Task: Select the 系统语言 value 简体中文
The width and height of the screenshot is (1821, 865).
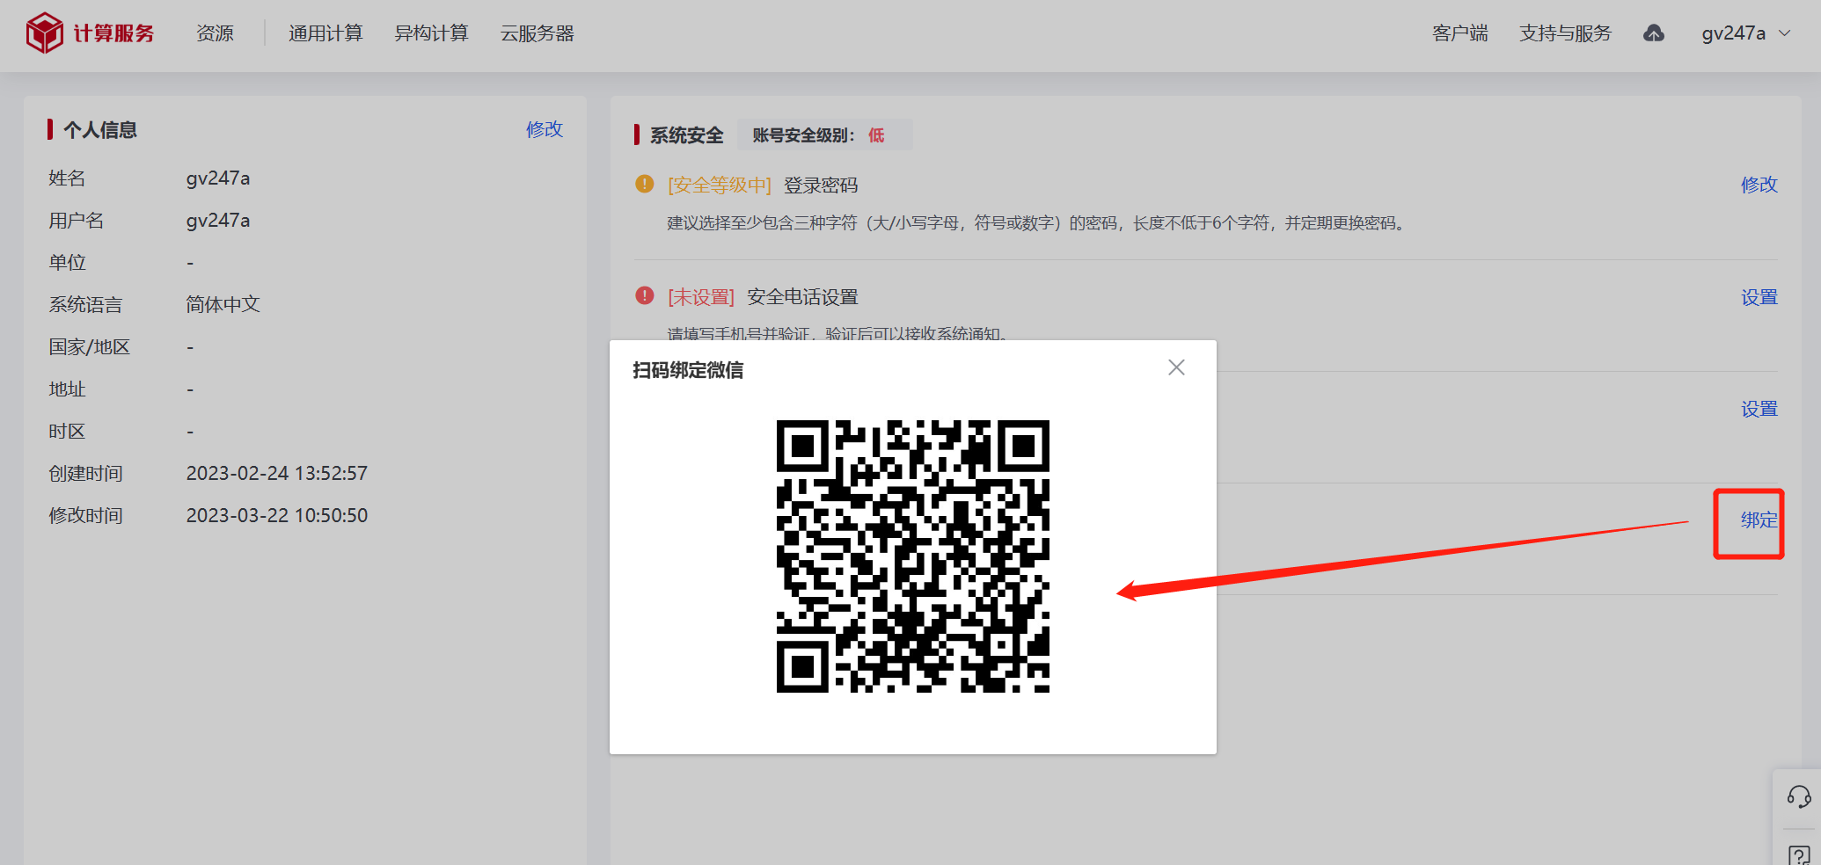Action: click(223, 304)
